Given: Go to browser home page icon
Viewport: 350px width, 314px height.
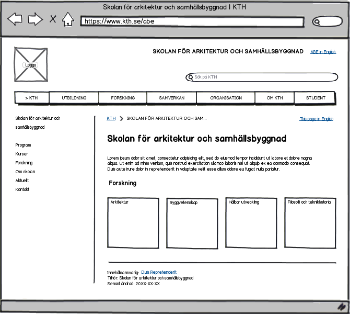Looking at the screenshot, I should click(x=68, y=19).
